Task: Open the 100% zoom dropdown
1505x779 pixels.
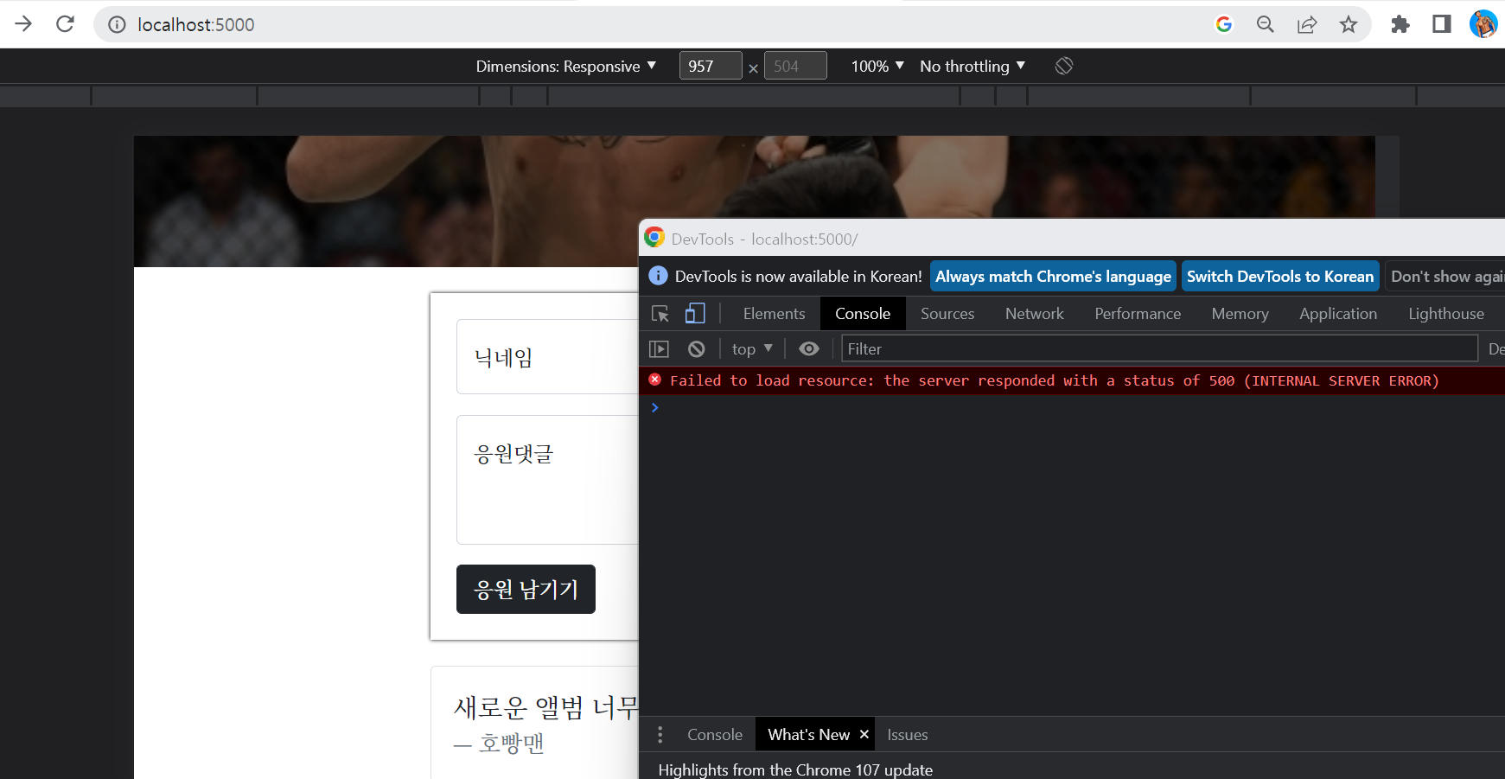Action: click(x=877, y=66)
